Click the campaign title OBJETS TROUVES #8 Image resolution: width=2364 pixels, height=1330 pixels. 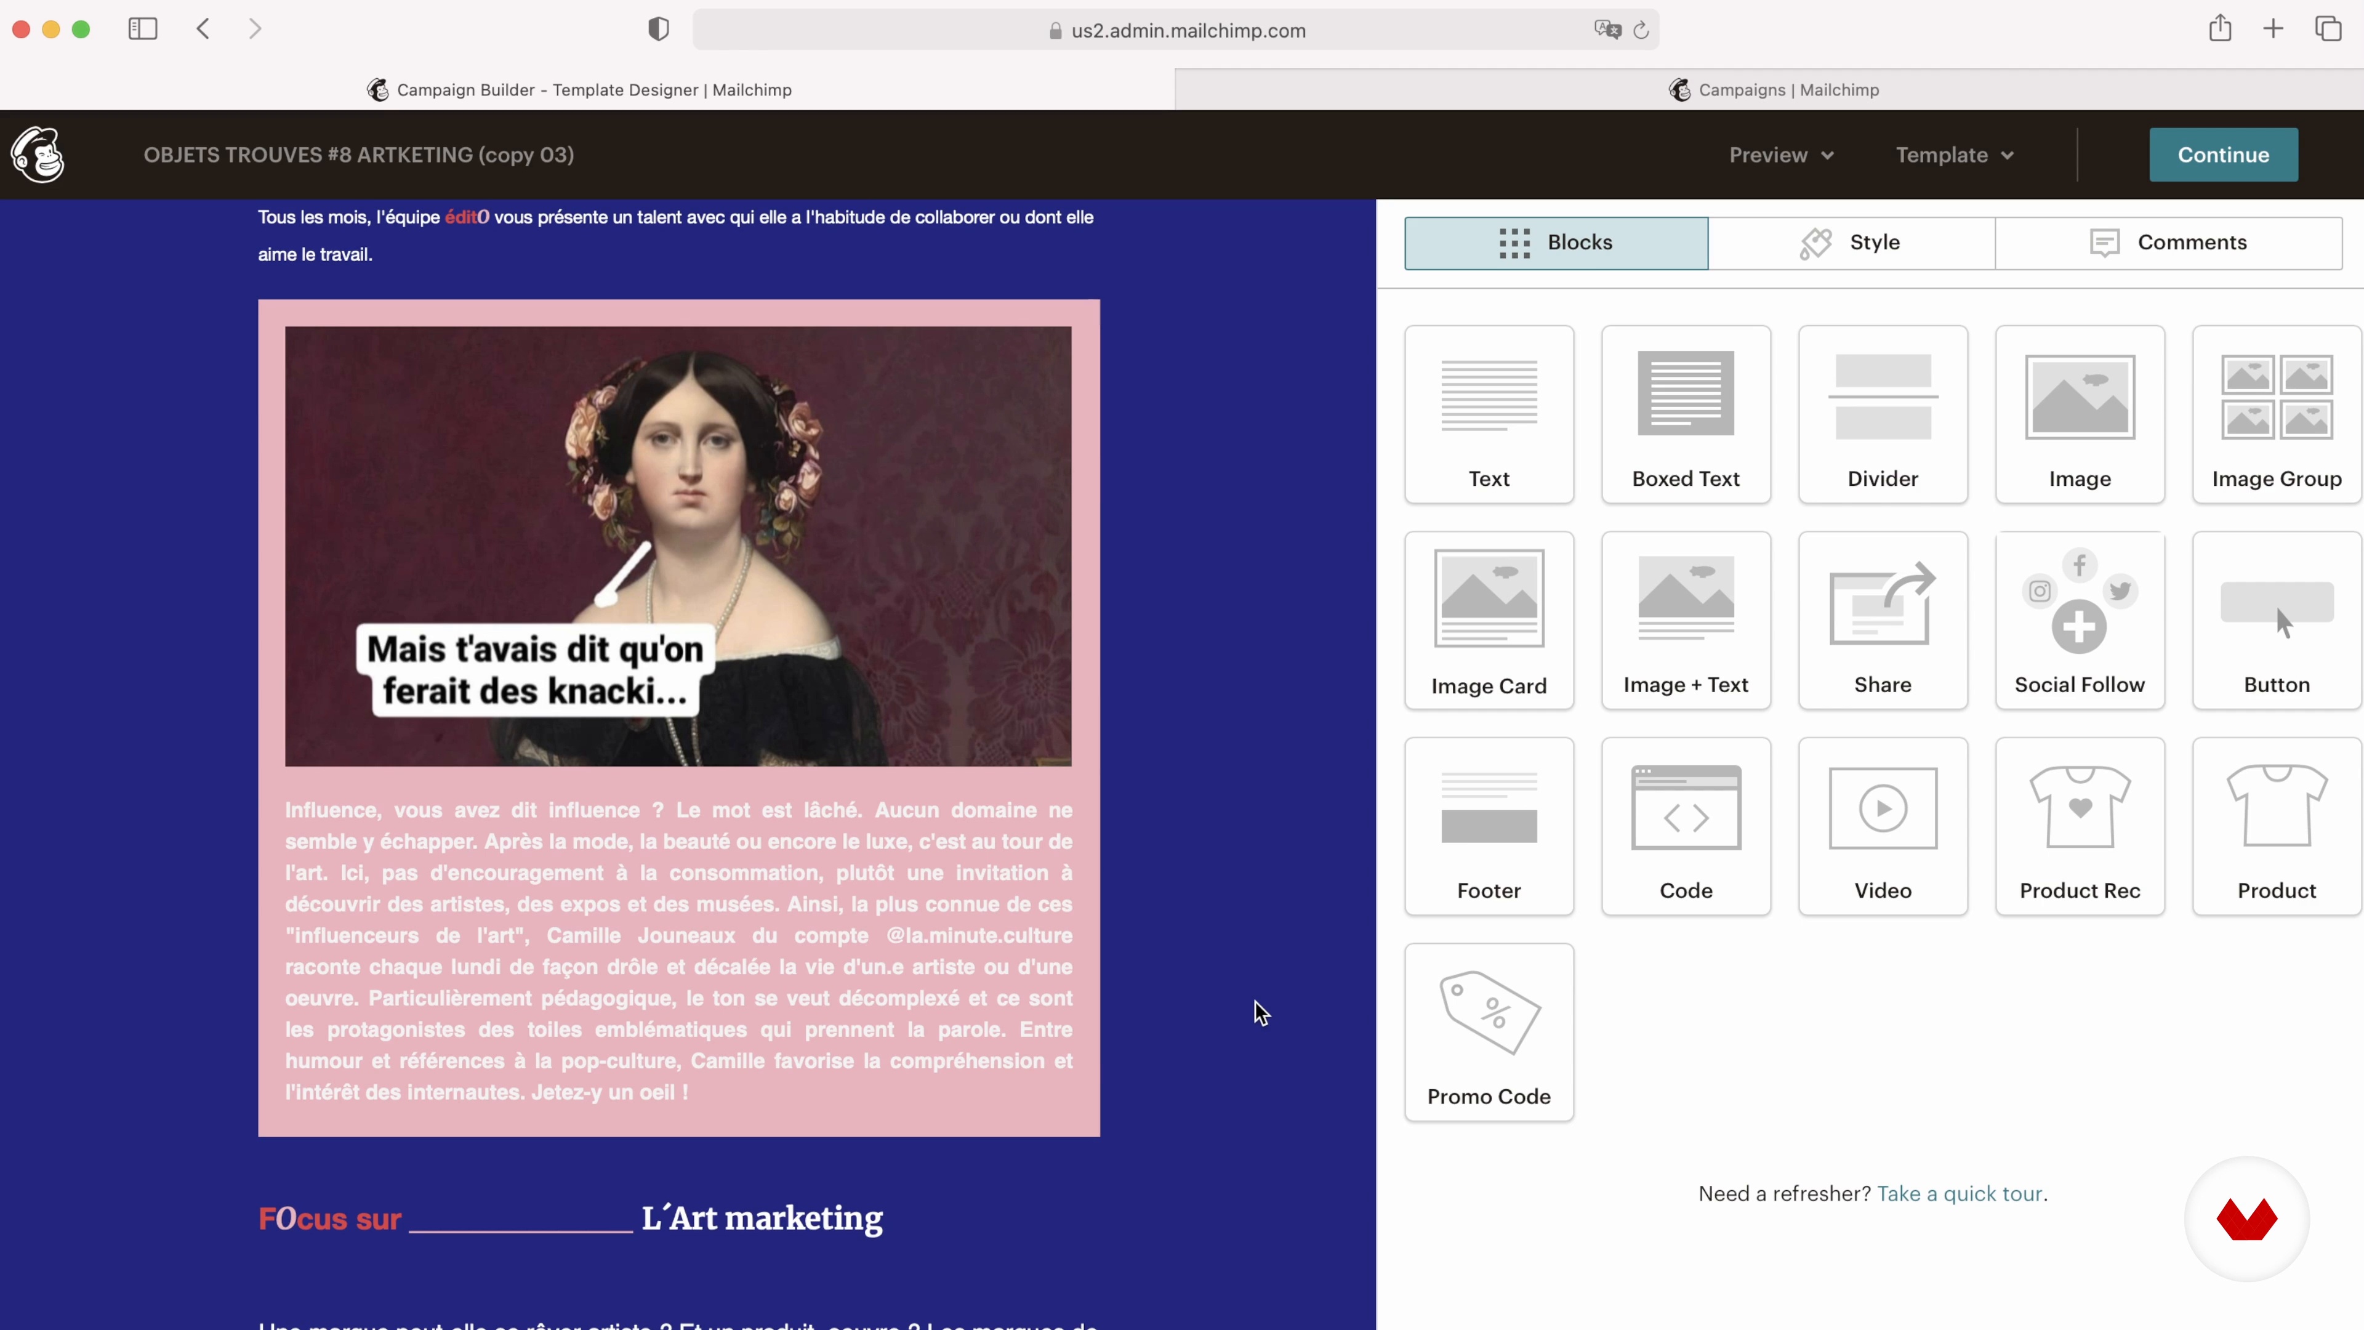coord(359,155)
